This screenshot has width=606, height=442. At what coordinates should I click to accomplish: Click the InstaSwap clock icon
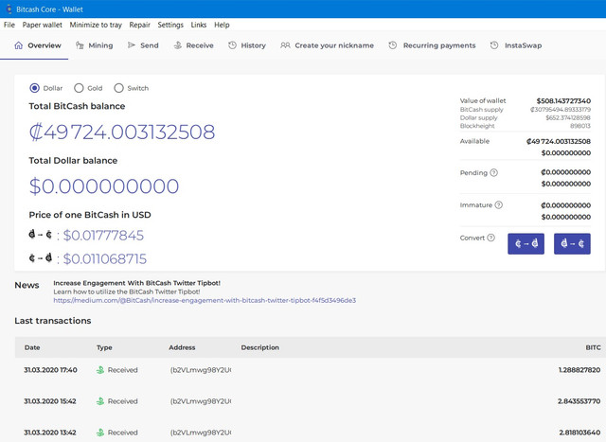494,45
